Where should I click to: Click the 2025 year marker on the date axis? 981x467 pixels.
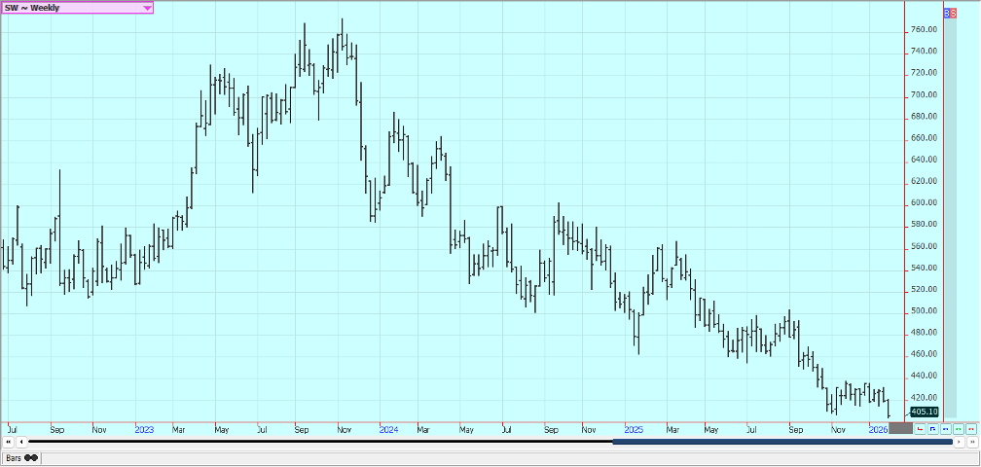pos(634,428)
